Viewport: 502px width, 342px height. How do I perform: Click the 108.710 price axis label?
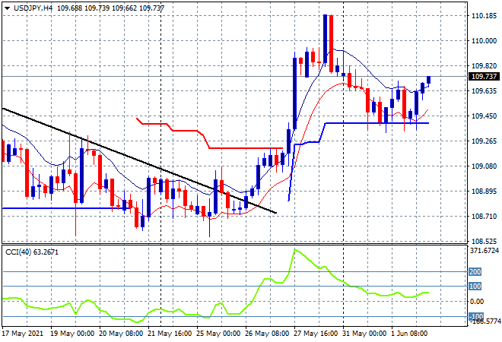[484, 217]
